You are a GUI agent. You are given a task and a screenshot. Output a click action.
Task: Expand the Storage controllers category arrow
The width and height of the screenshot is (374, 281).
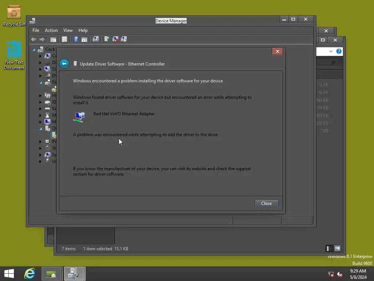pyautogui.click(x=40, y=148)
